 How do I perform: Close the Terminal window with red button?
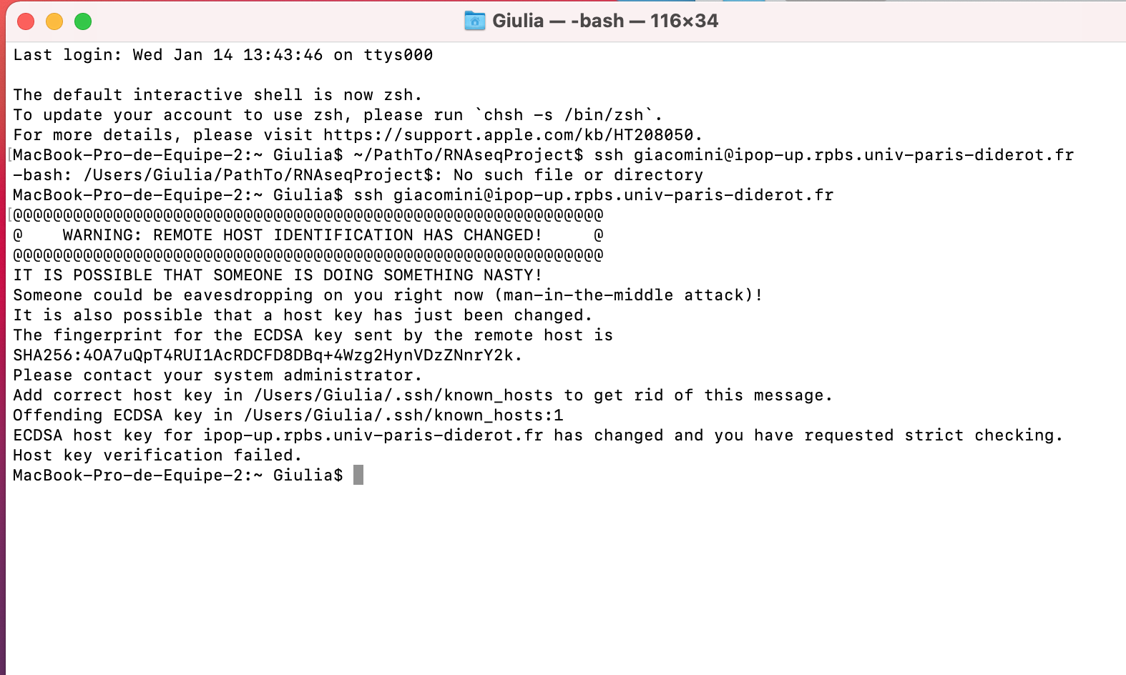(26, 21)
